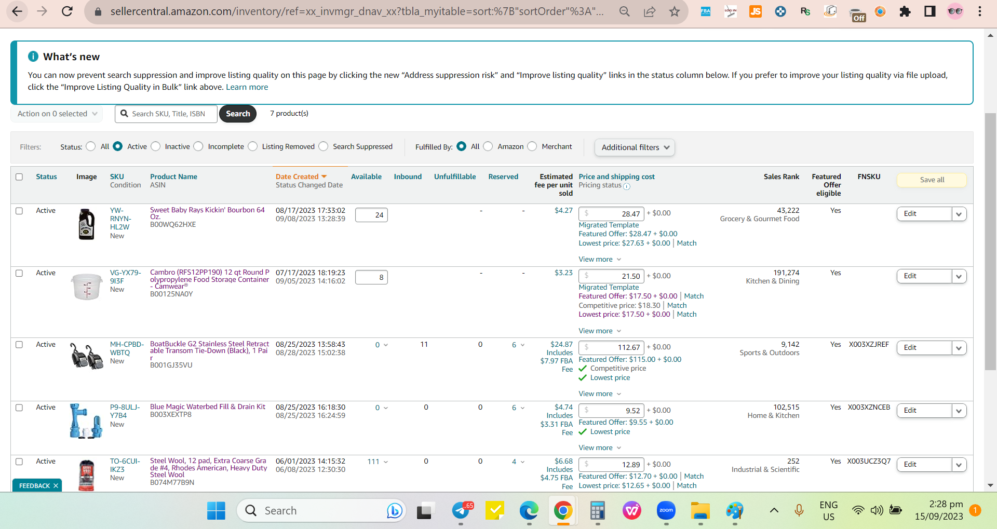Open Edit dropdown arrow for Sweet Baby Rays
Screen dimensions: 997x529
(x=959, y=214)
